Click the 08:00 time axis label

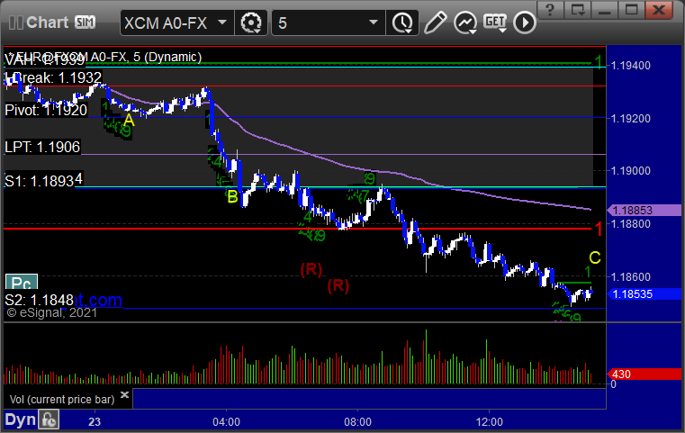coord(357,422)
